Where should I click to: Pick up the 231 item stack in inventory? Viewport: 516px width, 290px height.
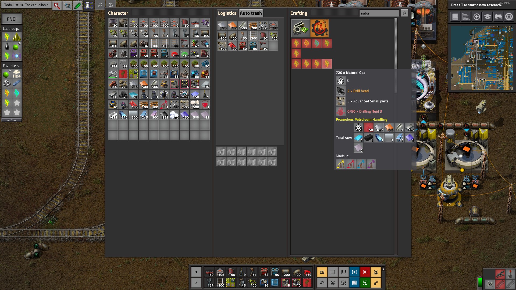[x=113, y=115]
